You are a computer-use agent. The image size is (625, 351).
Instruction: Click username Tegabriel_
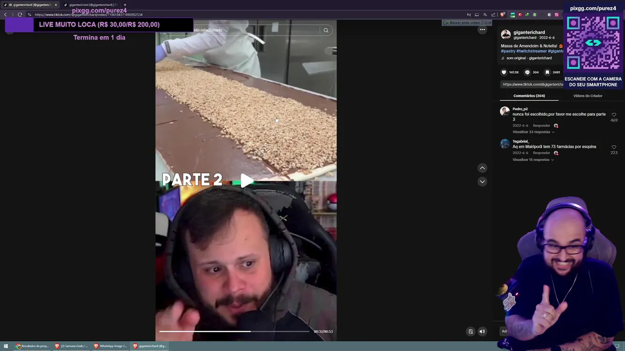[521, 141]
